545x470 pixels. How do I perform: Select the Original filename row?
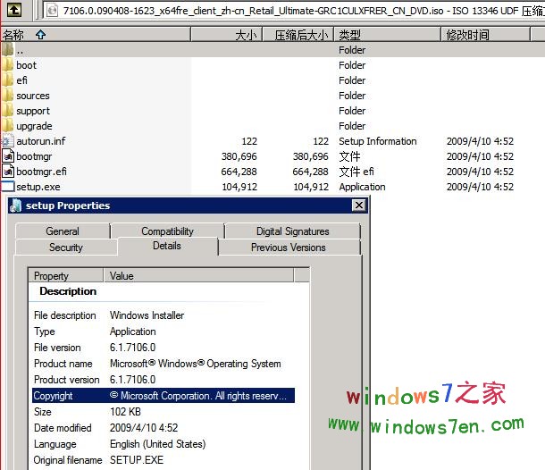click(x=163, y=460)
